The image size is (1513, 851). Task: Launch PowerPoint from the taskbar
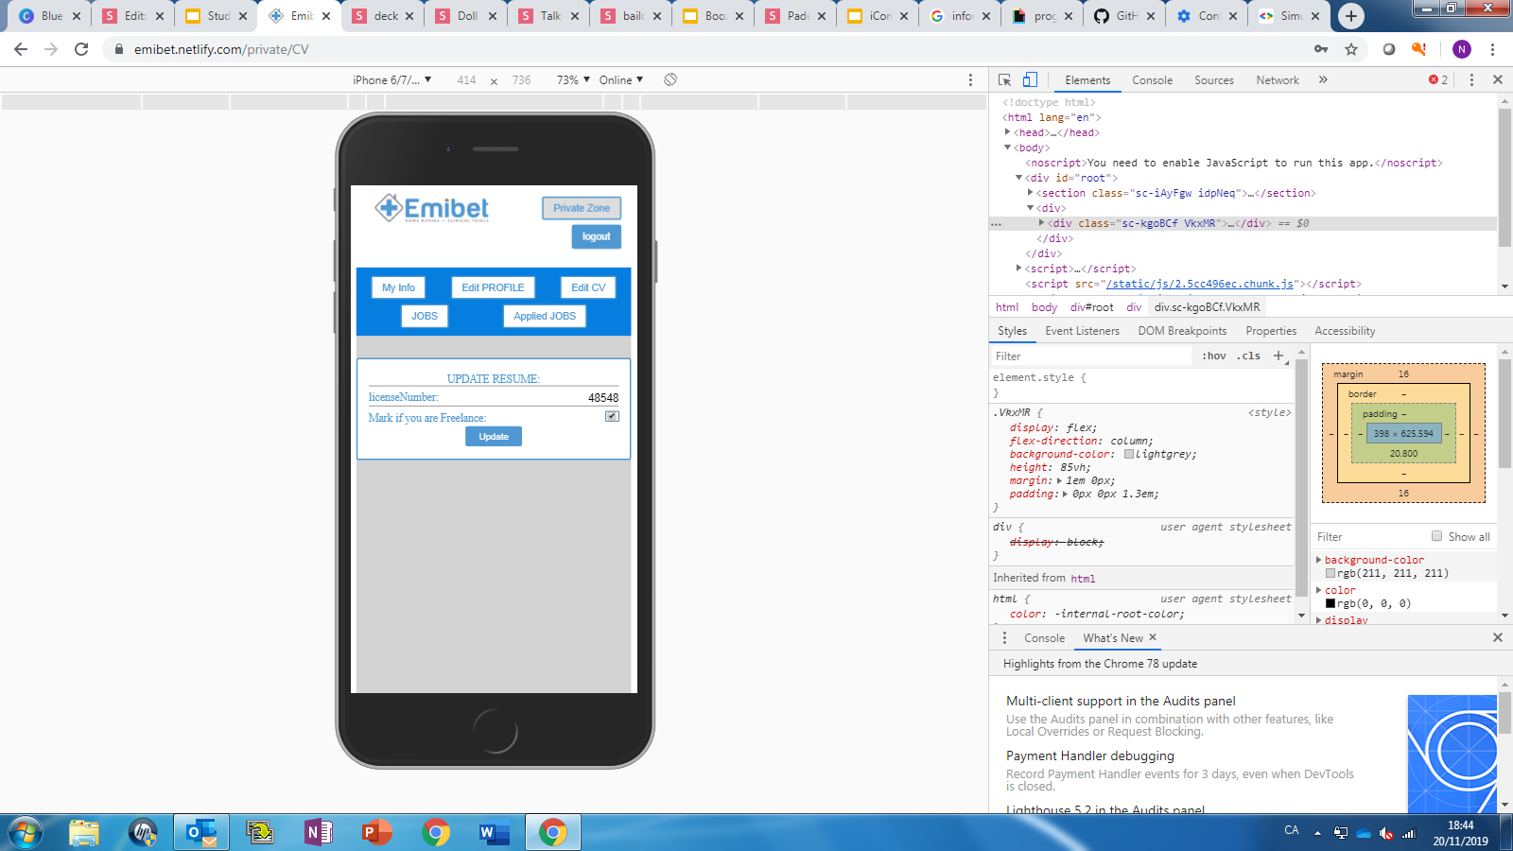click(377, 832)
